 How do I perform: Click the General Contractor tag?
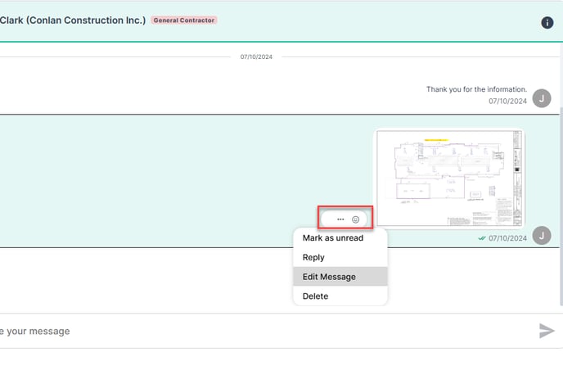(x=184, y=20)
